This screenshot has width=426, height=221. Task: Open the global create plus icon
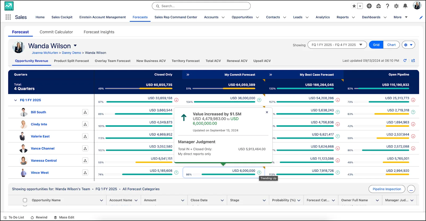click(369, 6)
